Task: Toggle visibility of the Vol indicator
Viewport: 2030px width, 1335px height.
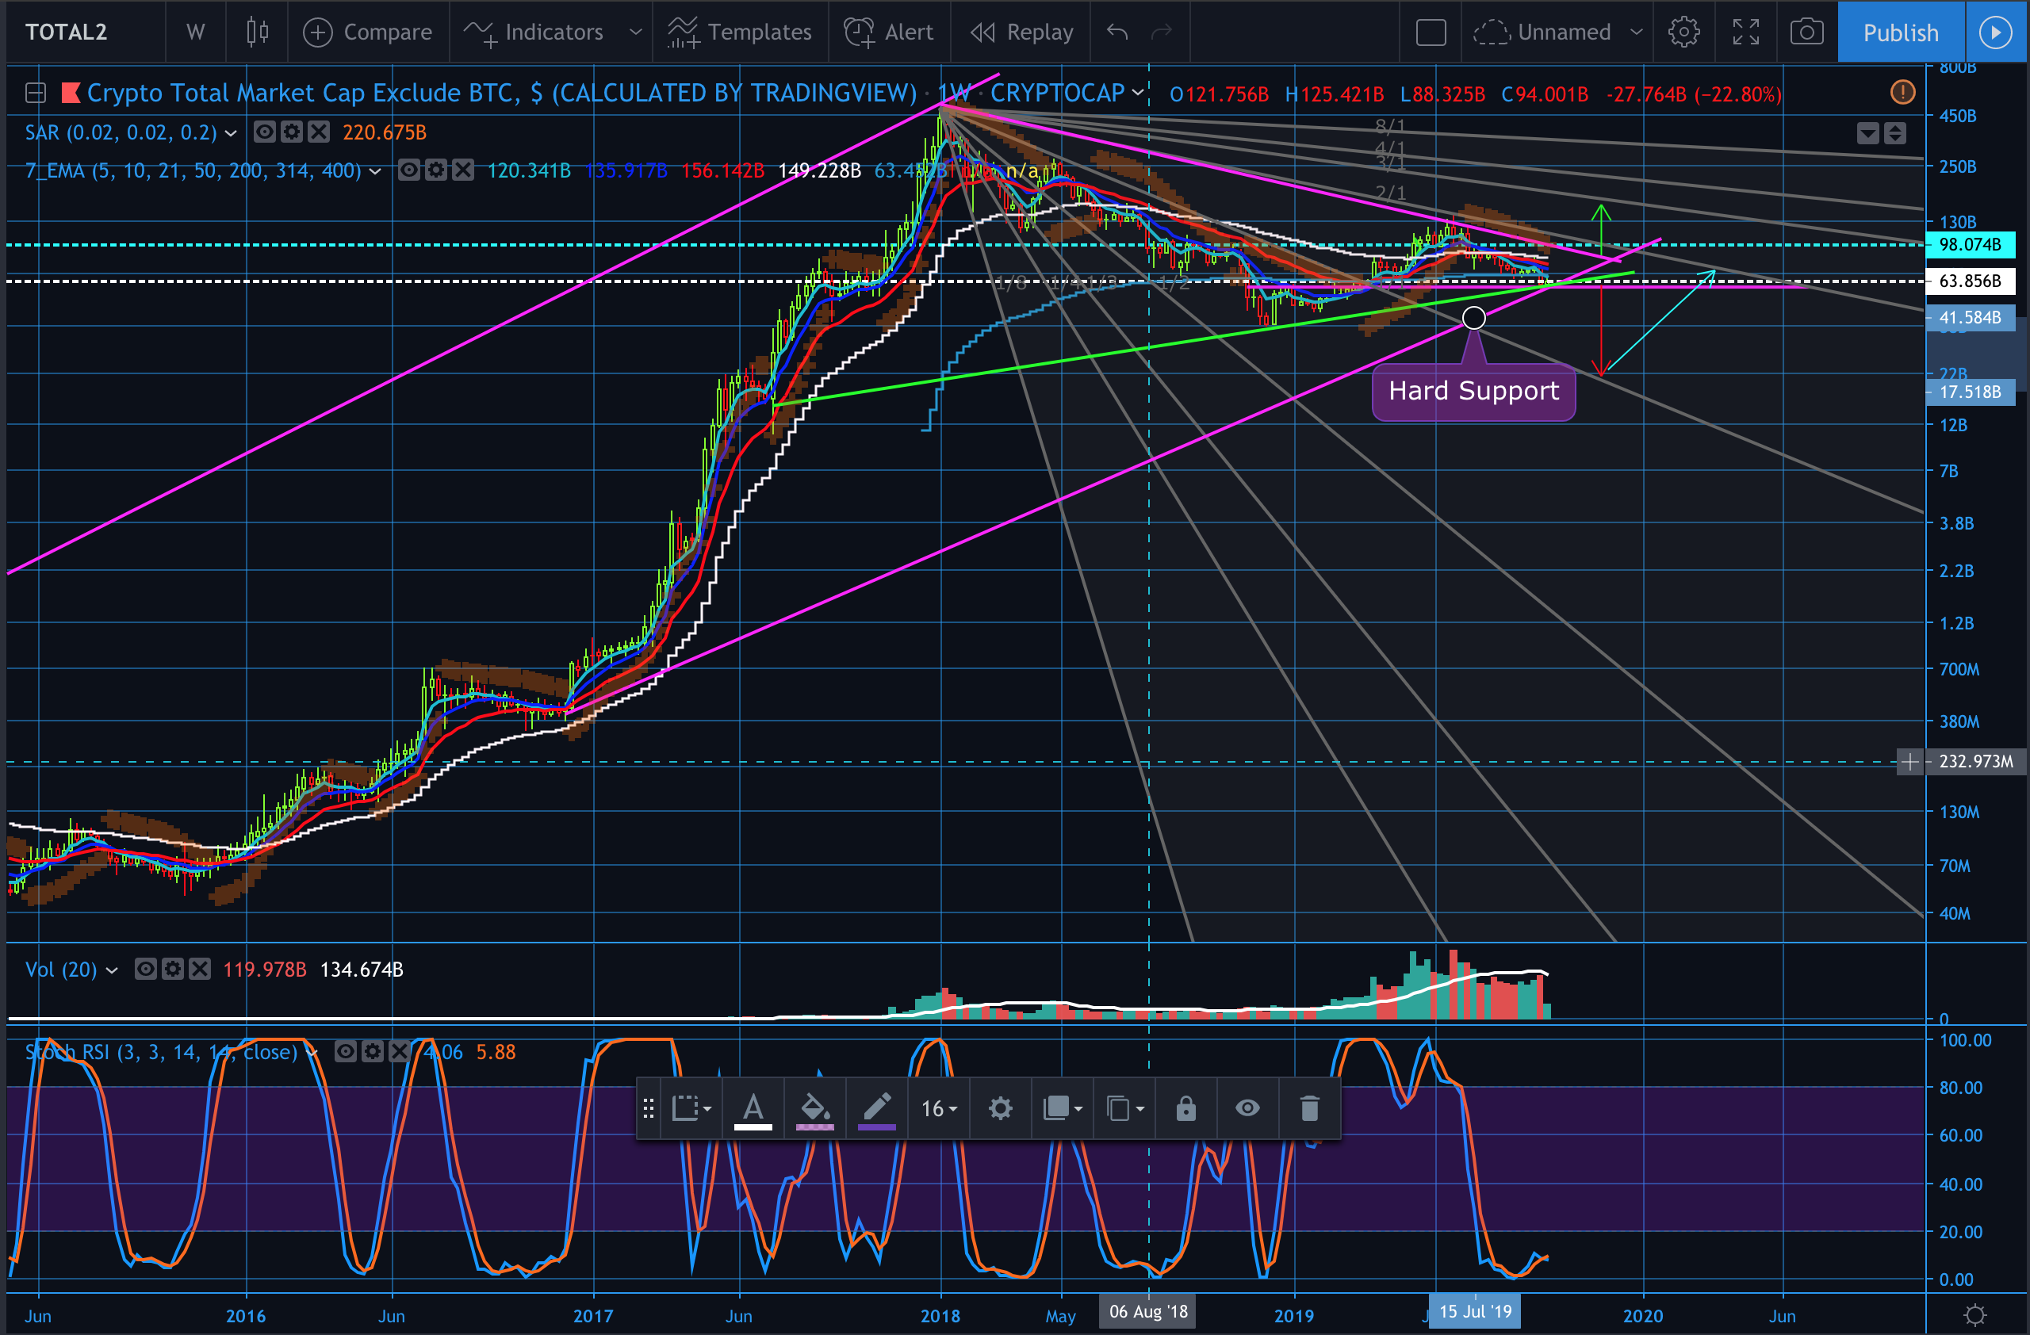Action: pos(146,970)
